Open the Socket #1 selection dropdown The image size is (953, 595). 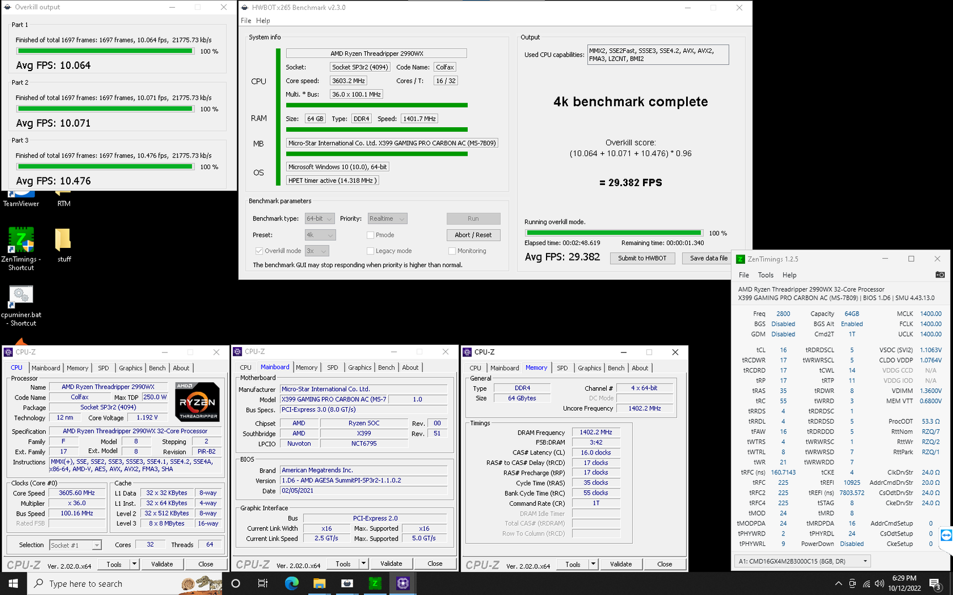click(x=75, y=545)
